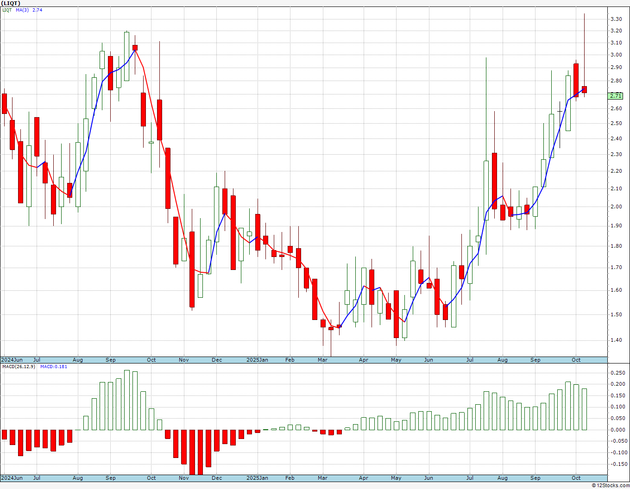Click the 0.100 MACD axis label
630x489 pixels.
(x=617, y=407)
